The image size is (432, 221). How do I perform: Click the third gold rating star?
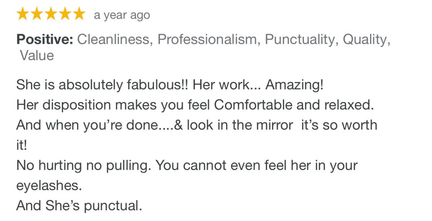[50, 15]
